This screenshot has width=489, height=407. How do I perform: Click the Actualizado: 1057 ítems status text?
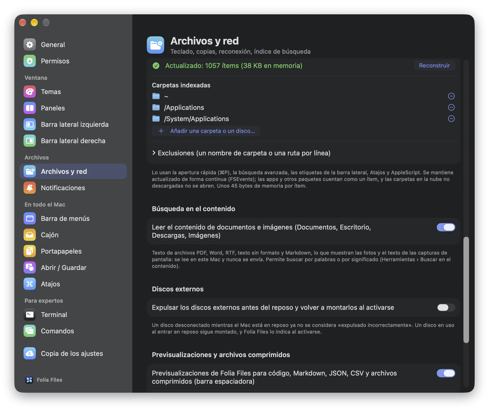click(234, 66)
